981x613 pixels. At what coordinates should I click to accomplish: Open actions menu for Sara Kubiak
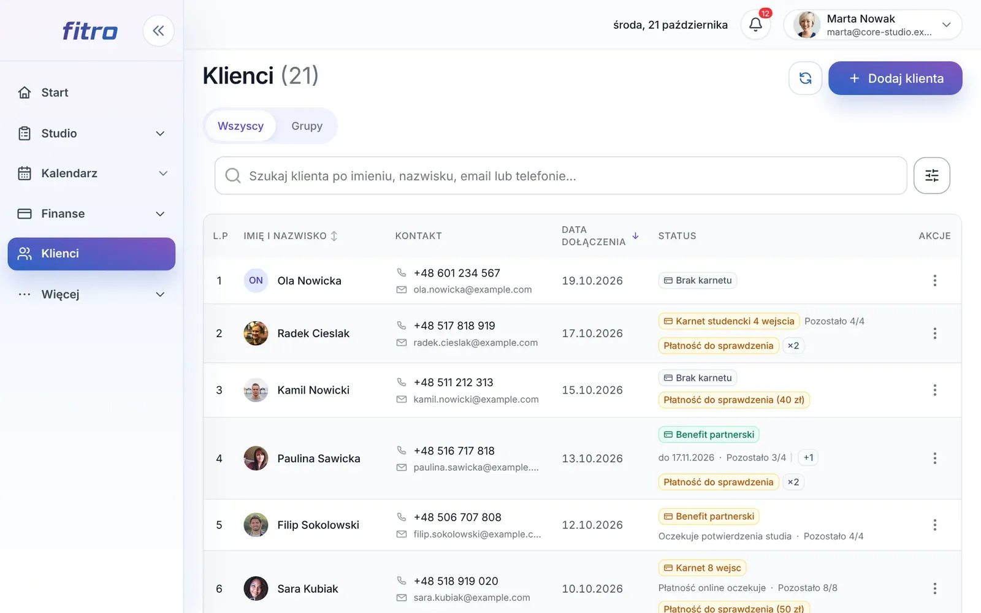point(934,589)
